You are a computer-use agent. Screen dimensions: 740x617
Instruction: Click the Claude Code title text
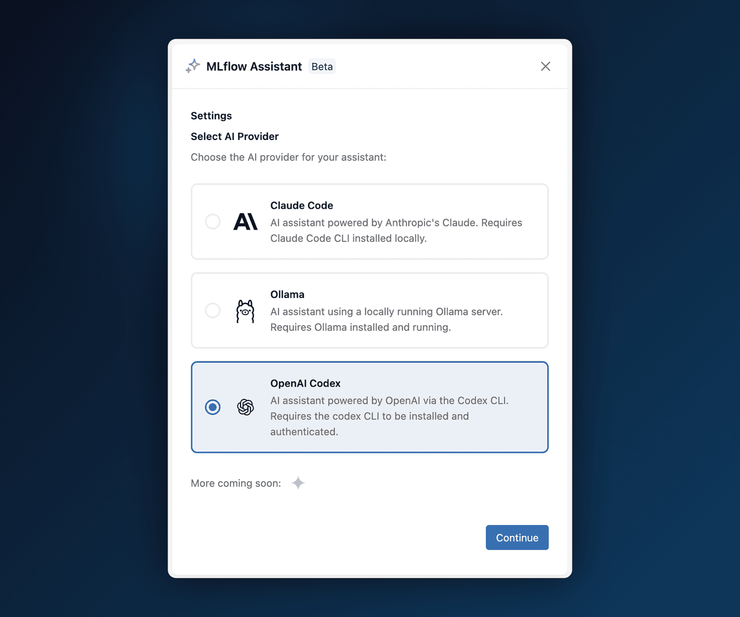pos(302,205)
